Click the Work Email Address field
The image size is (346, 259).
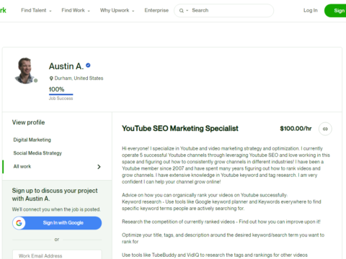pos(57,255)
